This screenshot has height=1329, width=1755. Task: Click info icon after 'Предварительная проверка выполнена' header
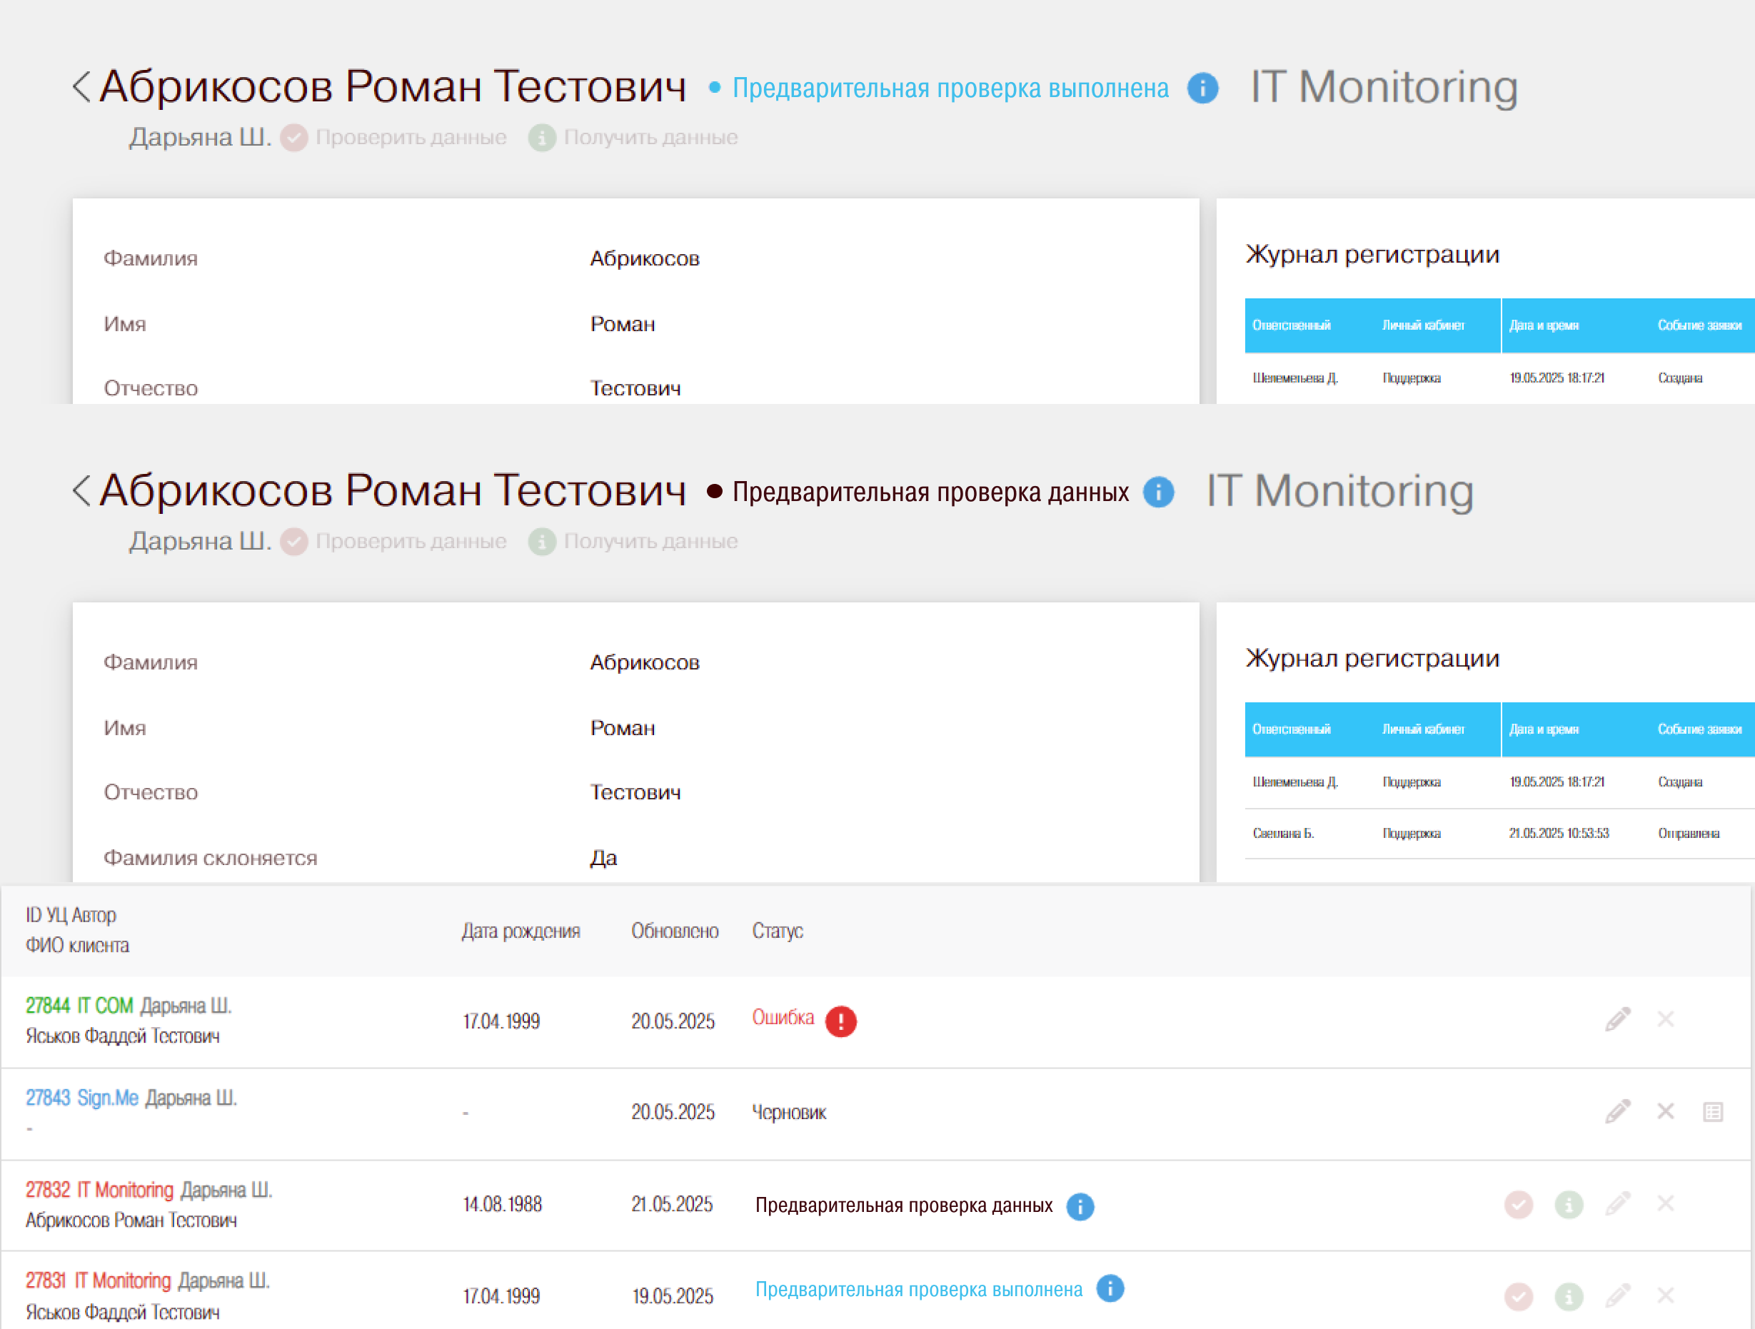coord(1202,88)
